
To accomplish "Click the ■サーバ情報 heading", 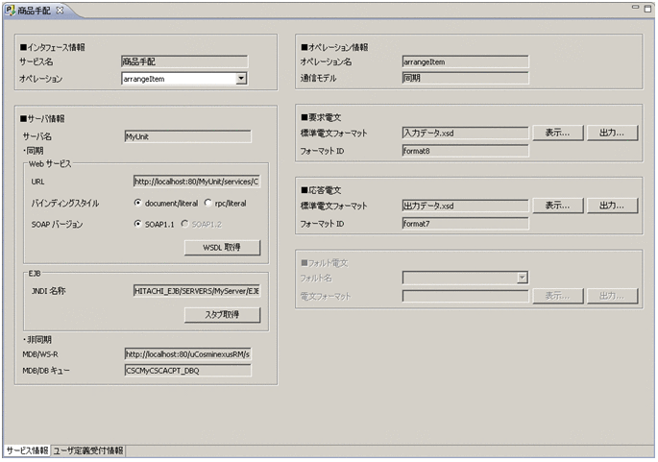I will tap(42, 119).
